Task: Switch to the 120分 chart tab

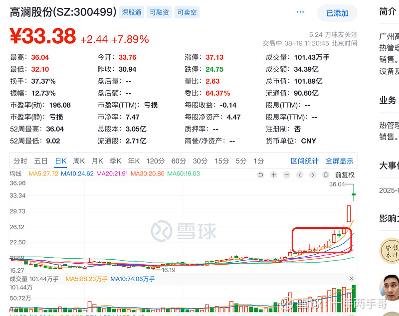Action: (x=156, y=161)
